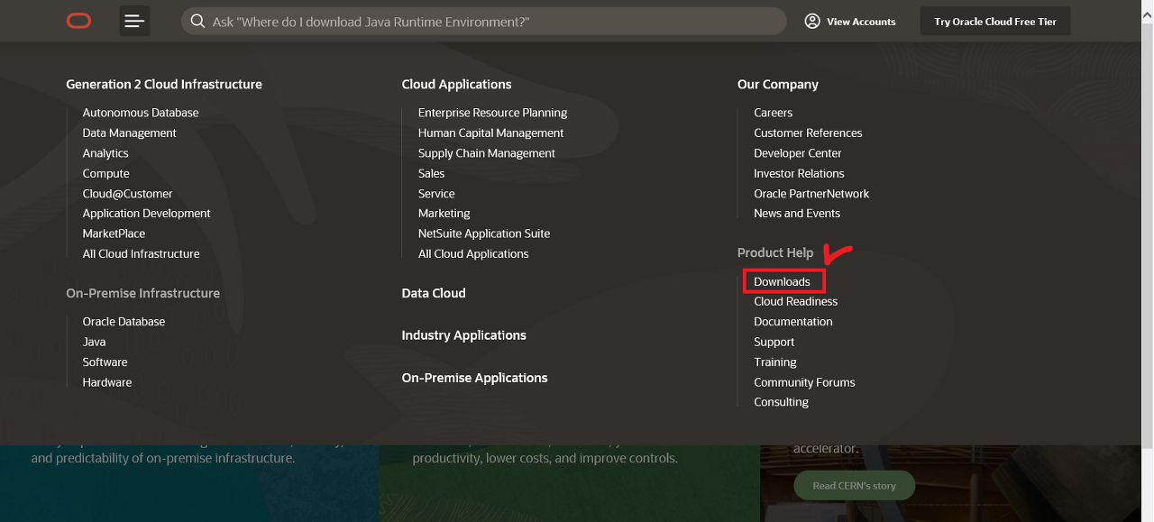Open Oracle Database link
This screenshot has width=1154, height=522.
coord(124,322)
